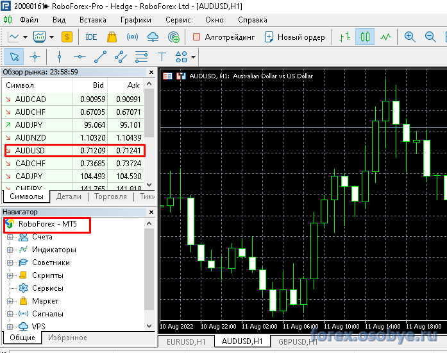Click the shapes objects icon

click(181, 56)
